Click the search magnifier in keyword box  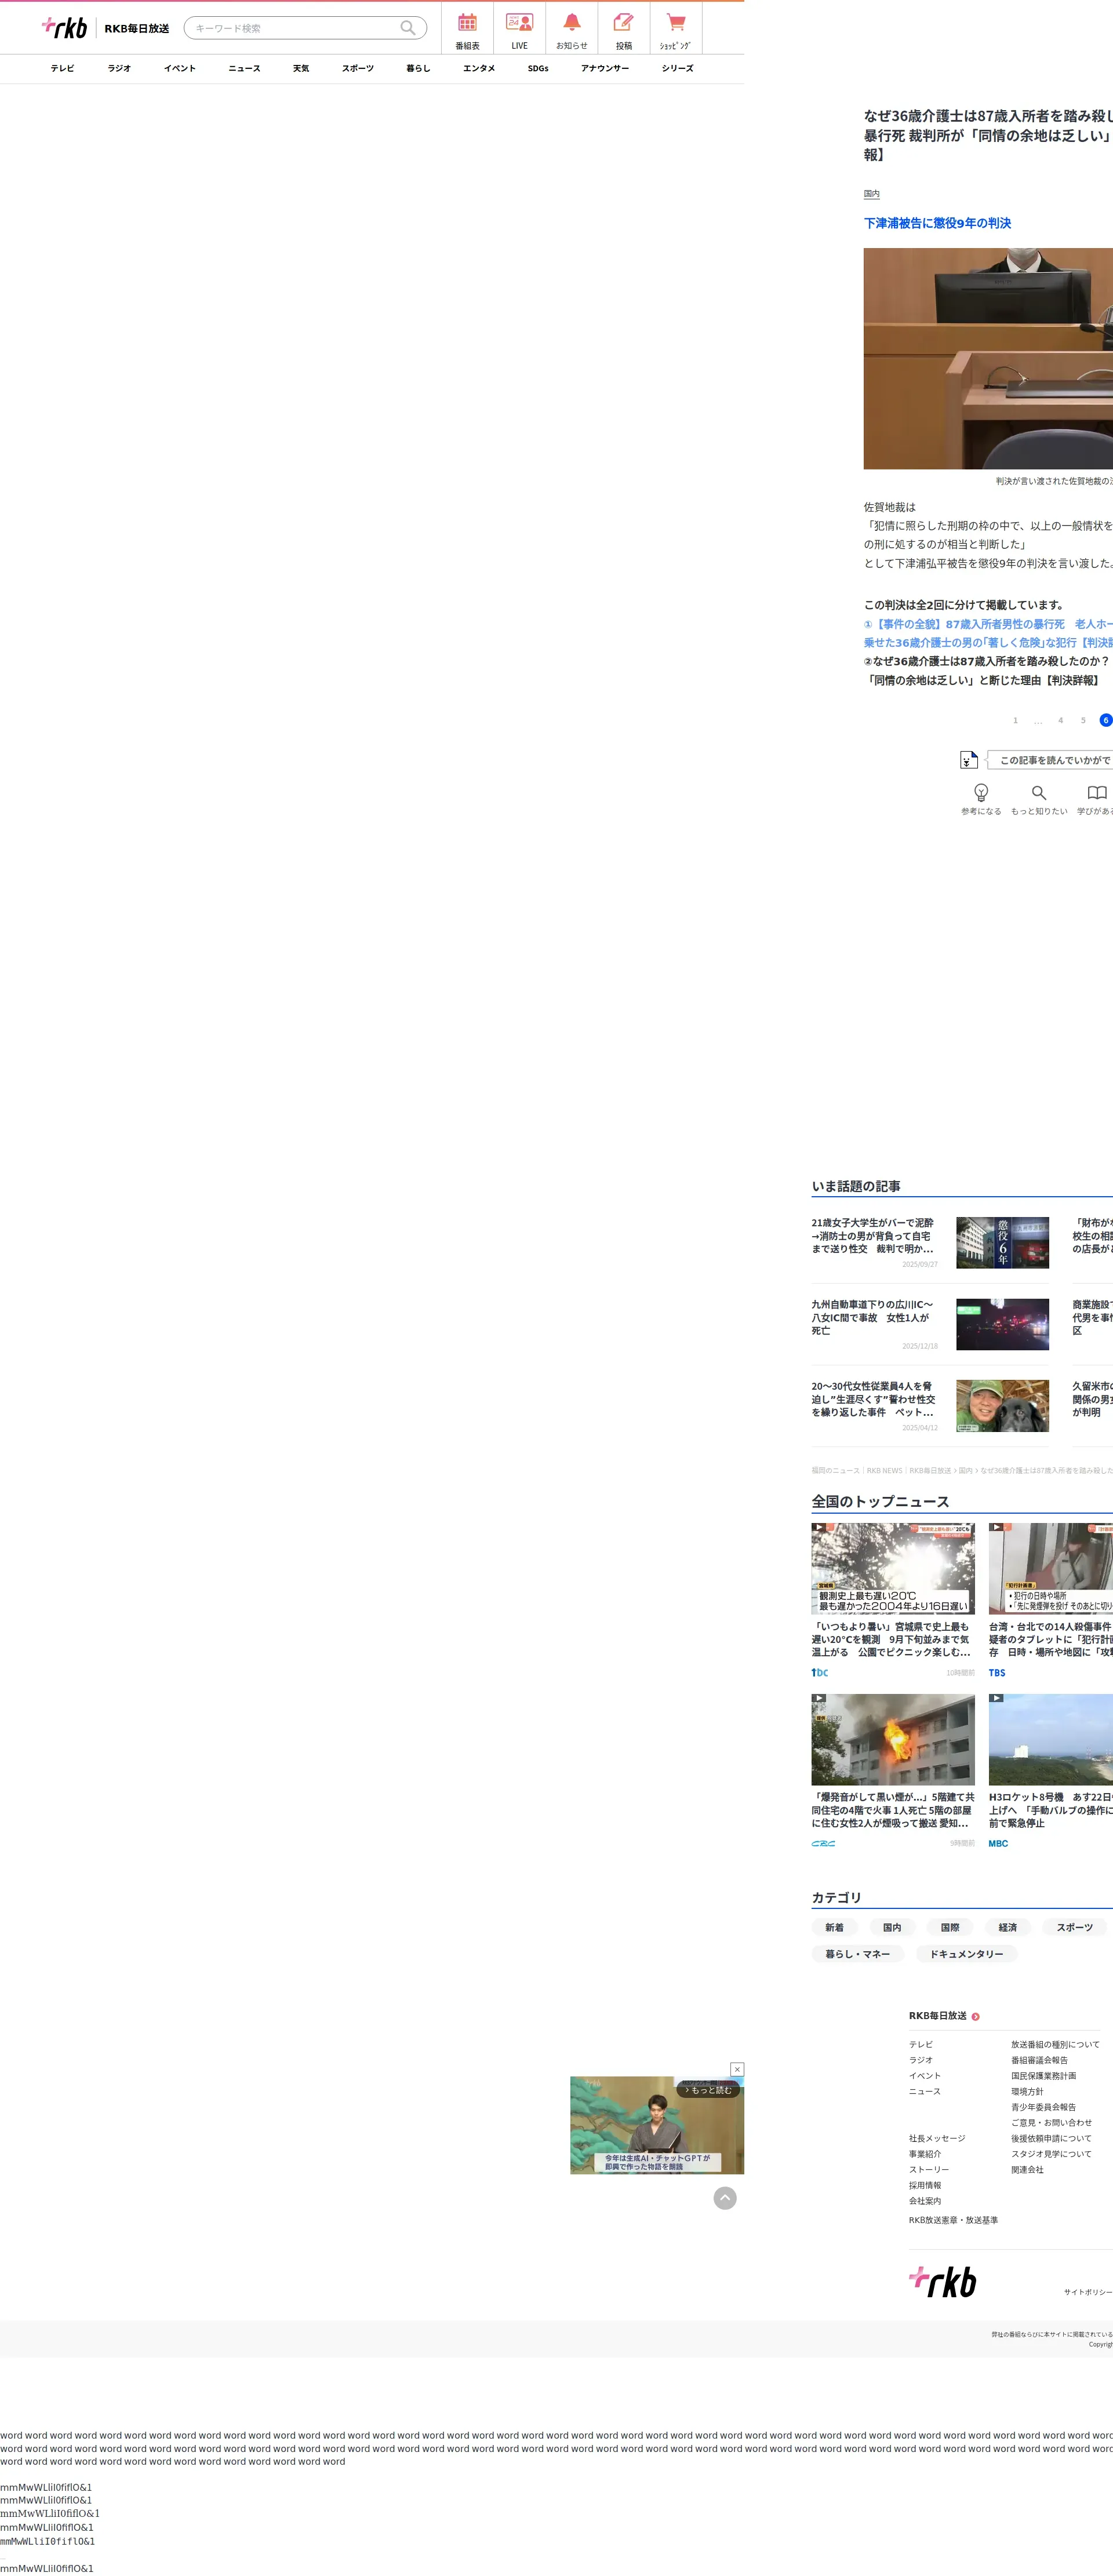(408, 28)
